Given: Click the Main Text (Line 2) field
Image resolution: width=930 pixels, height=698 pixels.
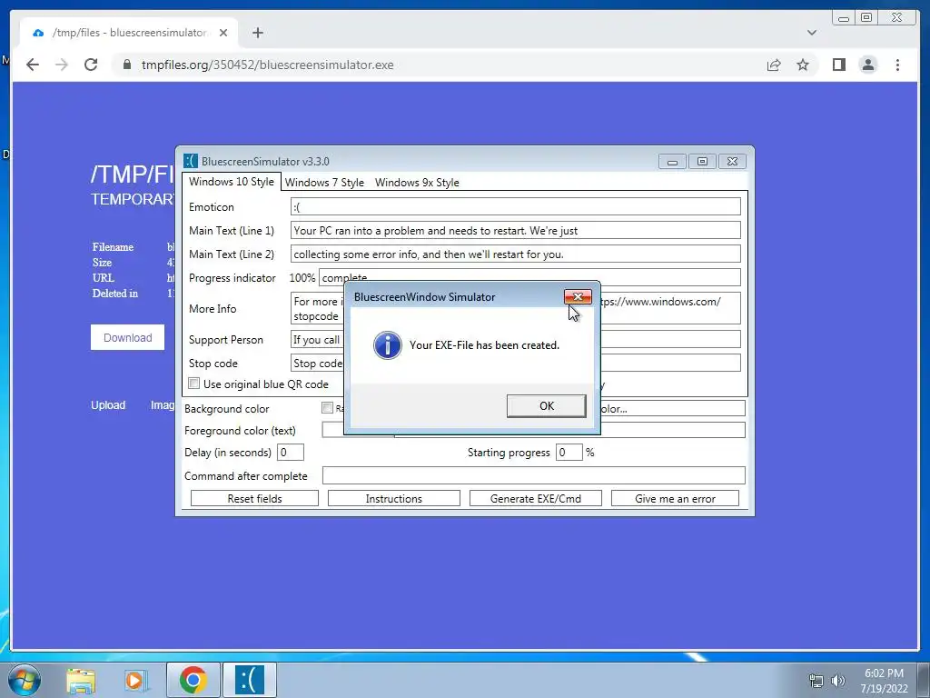Looking at the screenshot, I should point(516,254).
